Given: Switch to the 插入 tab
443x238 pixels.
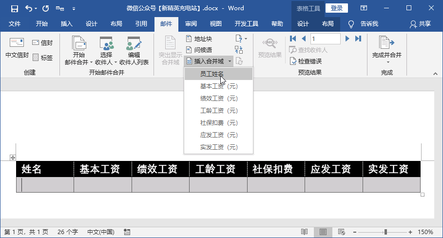Looking at the screenshot, I should point(66,24).
